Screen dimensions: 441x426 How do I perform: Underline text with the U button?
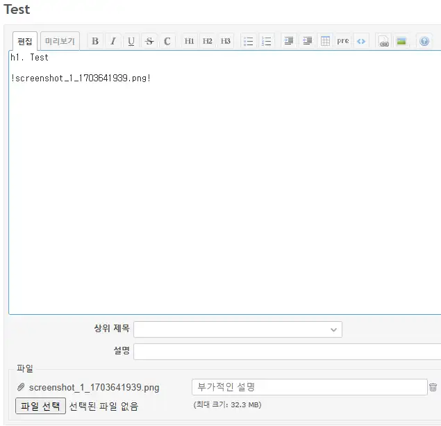[x=131, y=41]
